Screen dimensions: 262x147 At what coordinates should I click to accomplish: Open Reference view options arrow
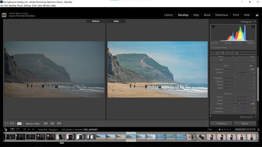pos(16,123)
